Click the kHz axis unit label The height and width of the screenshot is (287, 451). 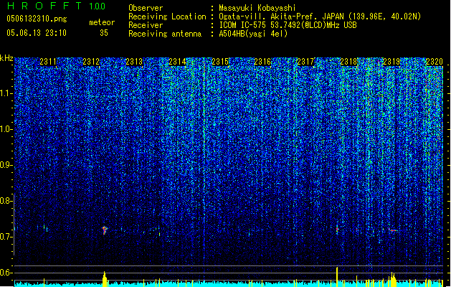6,58
